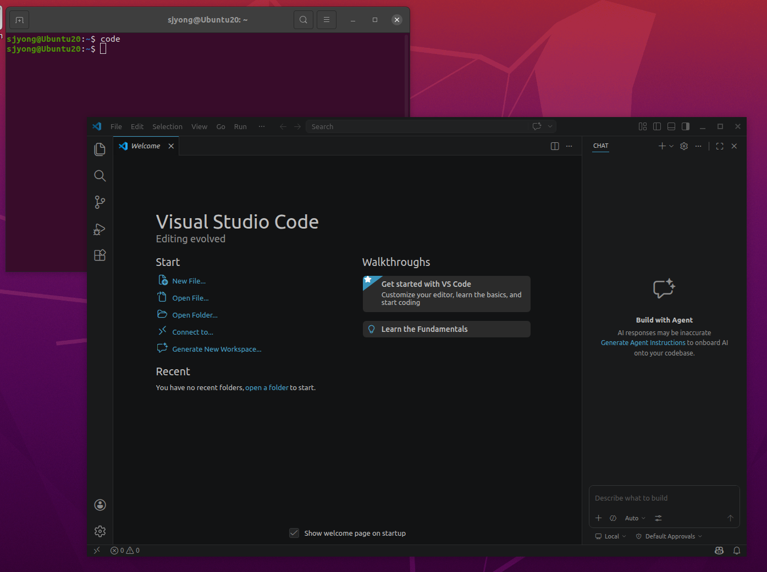Open the Manage gear in activity bar

coord(100,531)
